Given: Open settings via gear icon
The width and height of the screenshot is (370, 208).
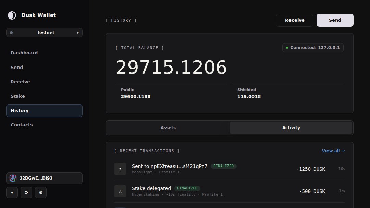Looking at the screenshot, I should (x=40, y=193).
